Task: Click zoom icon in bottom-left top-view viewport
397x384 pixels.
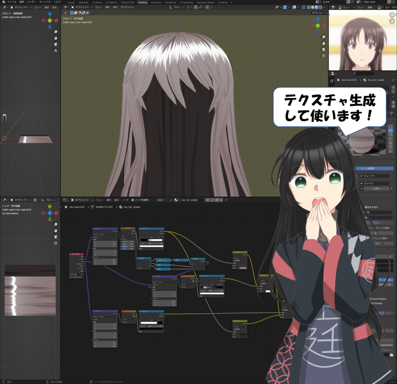Action: tap(56, 224)
